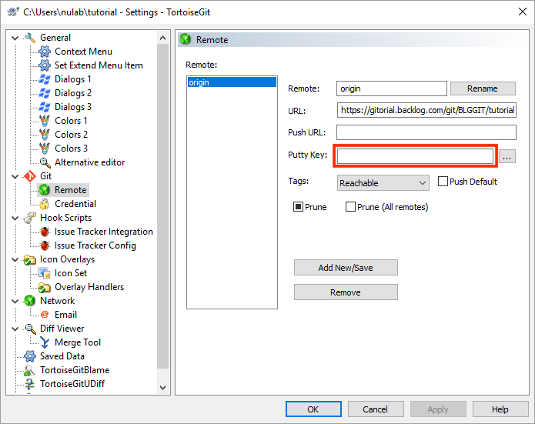Click the Colors 1 palette icon
Viewport: 535px width, 424px height.
click(45, 121)
